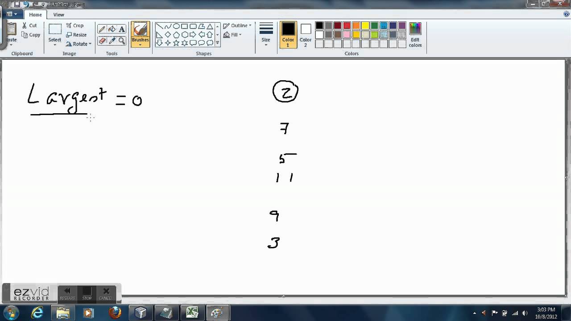
Task: Choose the Triangle shape
Action: click(210, 26)
